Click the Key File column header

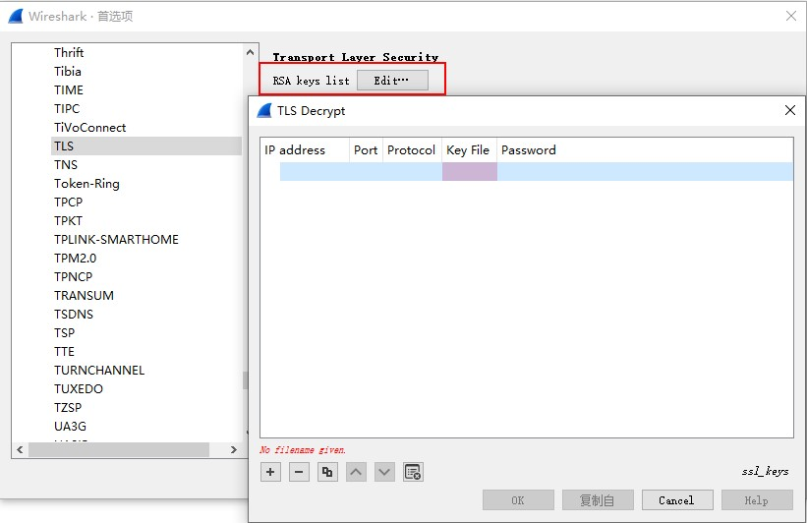point(470,150)
